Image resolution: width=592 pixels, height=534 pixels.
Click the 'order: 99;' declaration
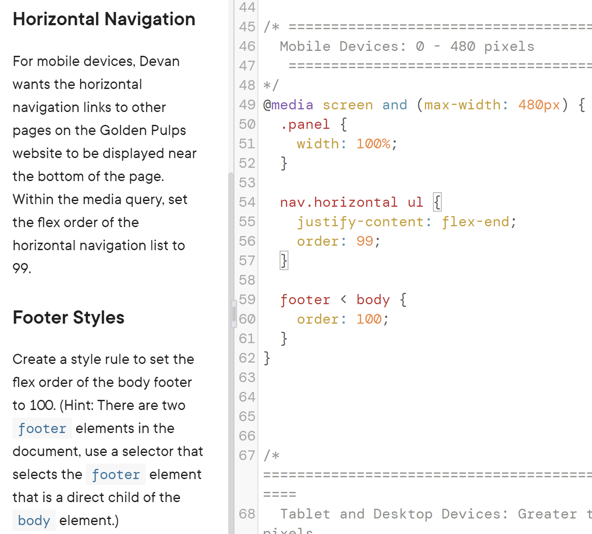pyautogui.click(x=337, y=241)
